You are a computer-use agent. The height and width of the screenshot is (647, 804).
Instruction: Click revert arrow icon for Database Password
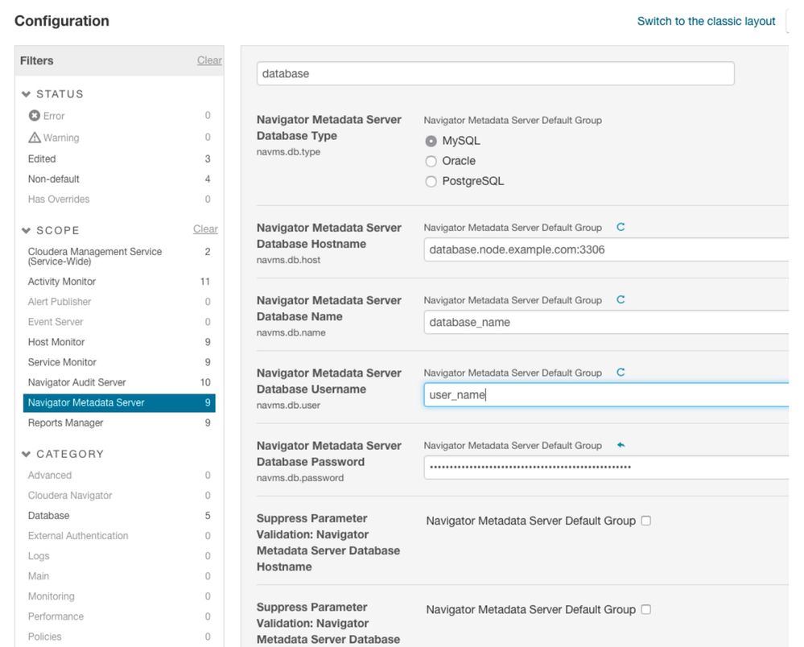(x=621, y=445)
